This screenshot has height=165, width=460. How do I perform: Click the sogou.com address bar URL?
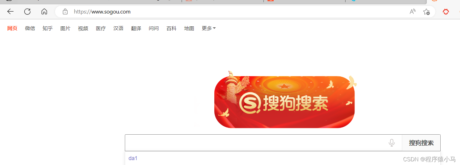[x=102, y=12]
